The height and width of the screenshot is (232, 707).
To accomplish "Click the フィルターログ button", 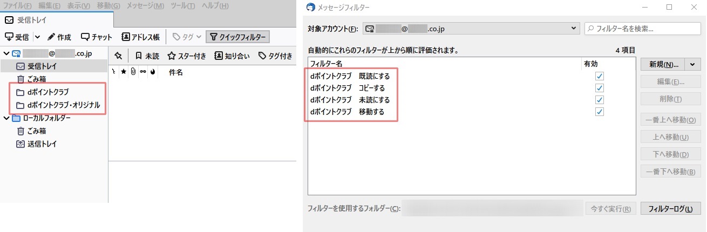I will click(670, 209).
